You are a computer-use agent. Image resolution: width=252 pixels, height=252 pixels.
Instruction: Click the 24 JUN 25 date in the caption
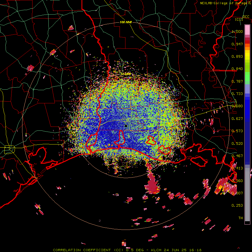point(175,250)
